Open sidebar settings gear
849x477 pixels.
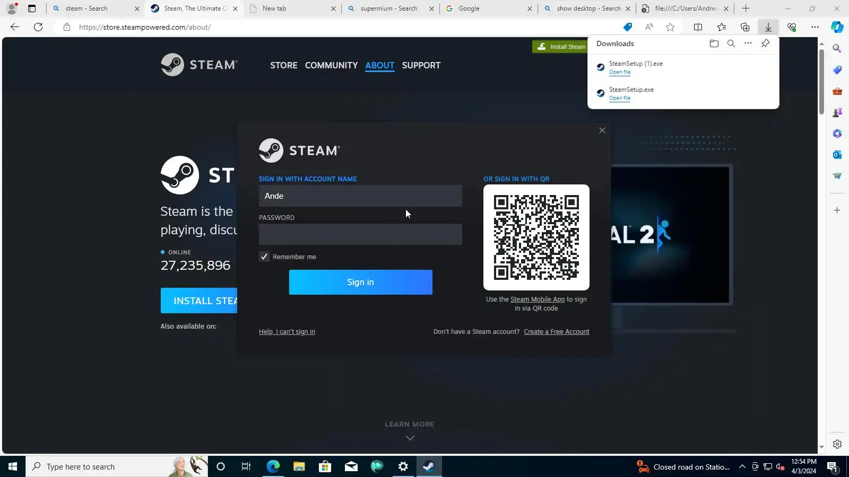pos(837,444)
